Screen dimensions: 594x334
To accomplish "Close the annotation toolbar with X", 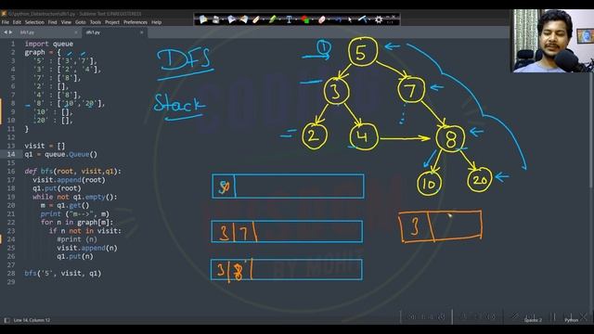I will click(394, 17).
